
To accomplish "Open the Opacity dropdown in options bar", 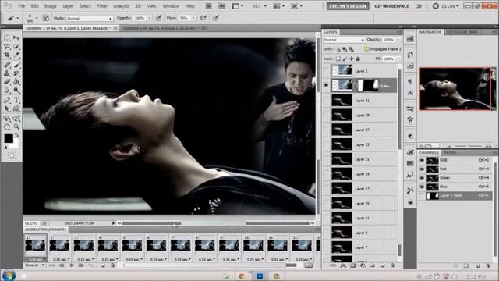I will (x=149, y=18).
